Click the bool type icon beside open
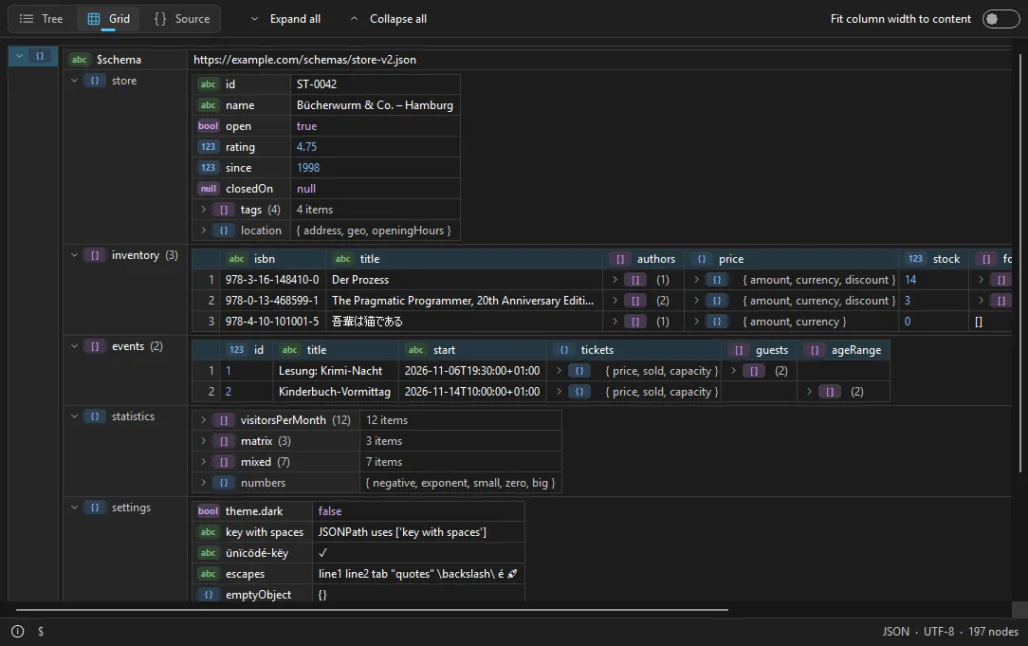 point(209,126)
